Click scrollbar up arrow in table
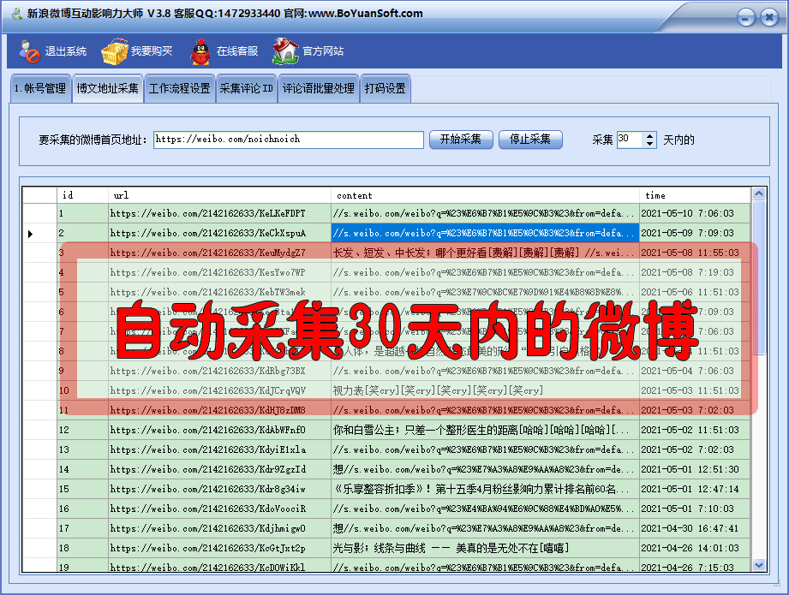 point(759,193)
